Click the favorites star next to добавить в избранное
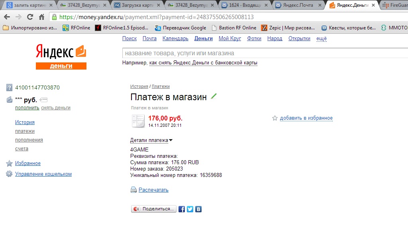The height and width of the screenshot is (229, 408). [x=275, y=118]
